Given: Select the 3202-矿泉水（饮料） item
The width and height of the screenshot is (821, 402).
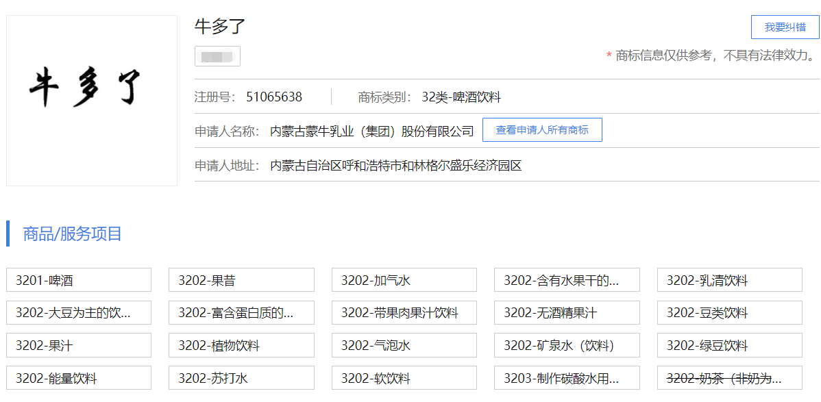Looking at the screenshot, I should pyautogui.click(x=567, y=345).
